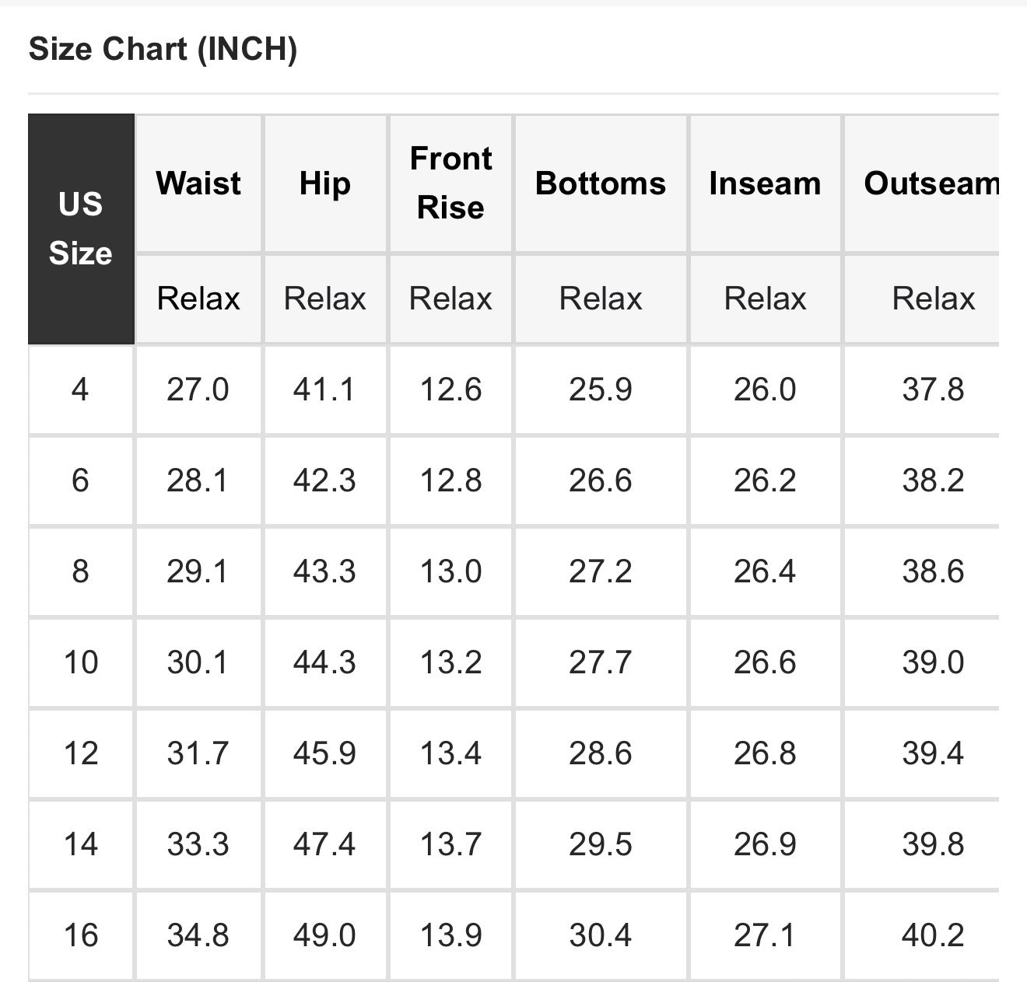This screenshot has width=1027, height=982.
Task: Click US size 10 row label
Action: (81, 662)
